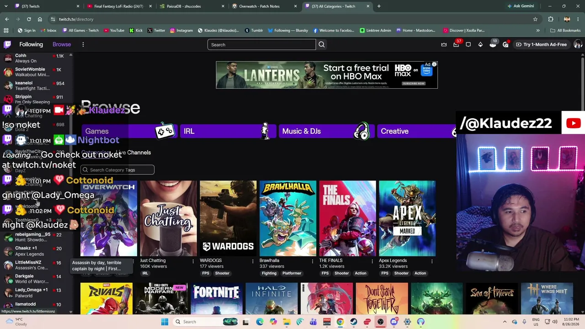585x329 pixels.
Task: Open the user avatar menu
Action: pyautogui.click(x=578, y=44)
